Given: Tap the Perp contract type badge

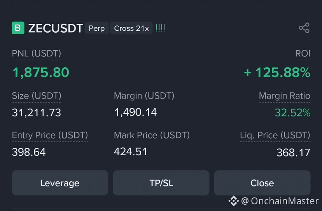Looking at the screenshot, I should point(97,28).
